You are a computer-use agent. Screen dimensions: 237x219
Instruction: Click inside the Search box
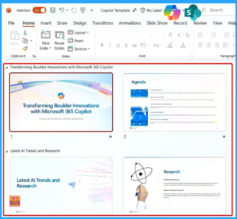coord(219,10)
